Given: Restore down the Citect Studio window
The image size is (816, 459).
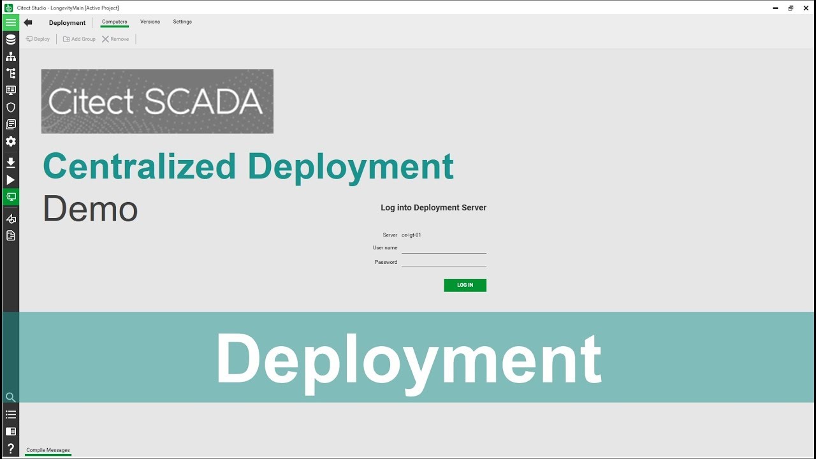Looking at the screenshot, I should click(790, 8).
